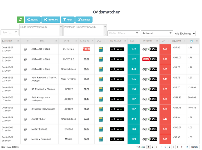Image resolution: width=202 pixels, height=150 pixels.
Task: Open the Wetten Filtern dropdown
Action: coord(124,33)
